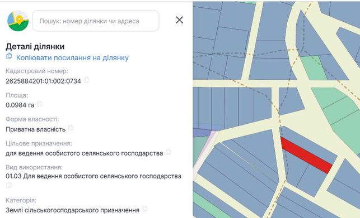360x218 pixels.
Task: Copy the 'Приватна власність' ownership value
Action: [71, 128]
